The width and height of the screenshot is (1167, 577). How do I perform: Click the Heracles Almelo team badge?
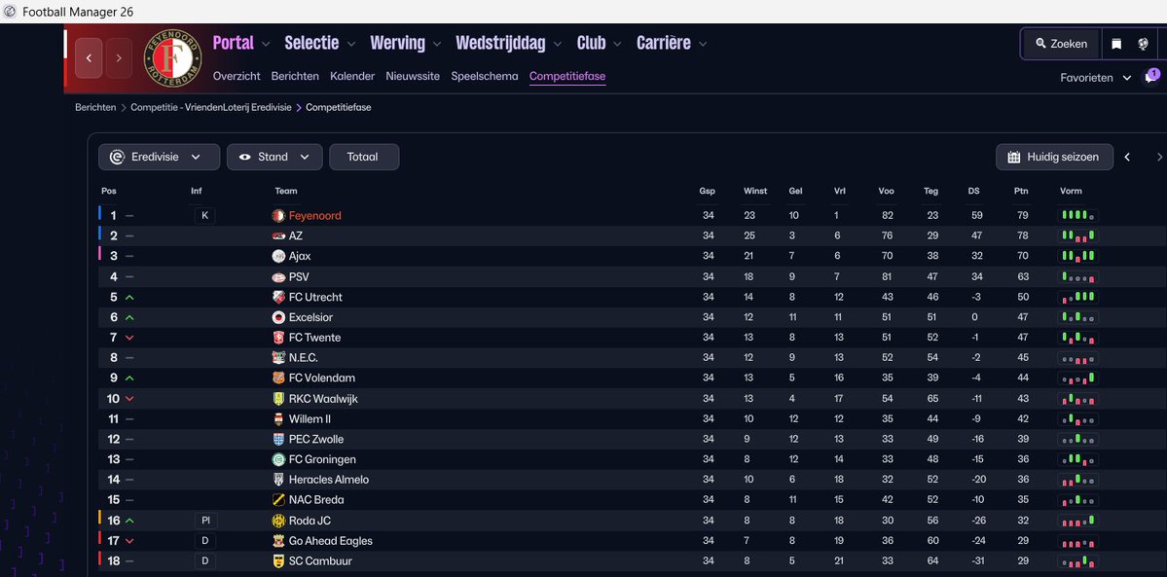tap(278, 480)
